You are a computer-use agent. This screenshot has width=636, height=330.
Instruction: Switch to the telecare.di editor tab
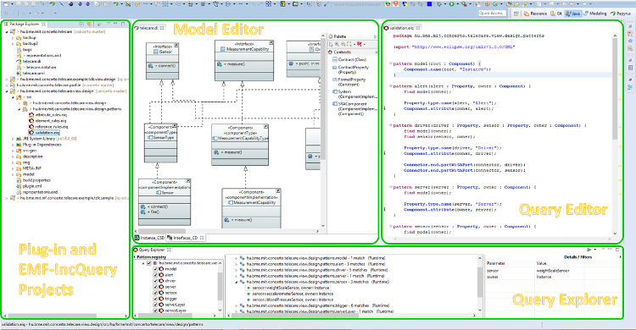(x=149, y=28)
